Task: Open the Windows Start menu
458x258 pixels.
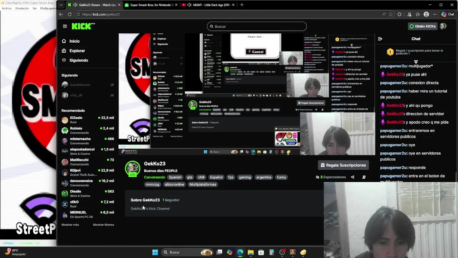Action: [x=155, y=252]
